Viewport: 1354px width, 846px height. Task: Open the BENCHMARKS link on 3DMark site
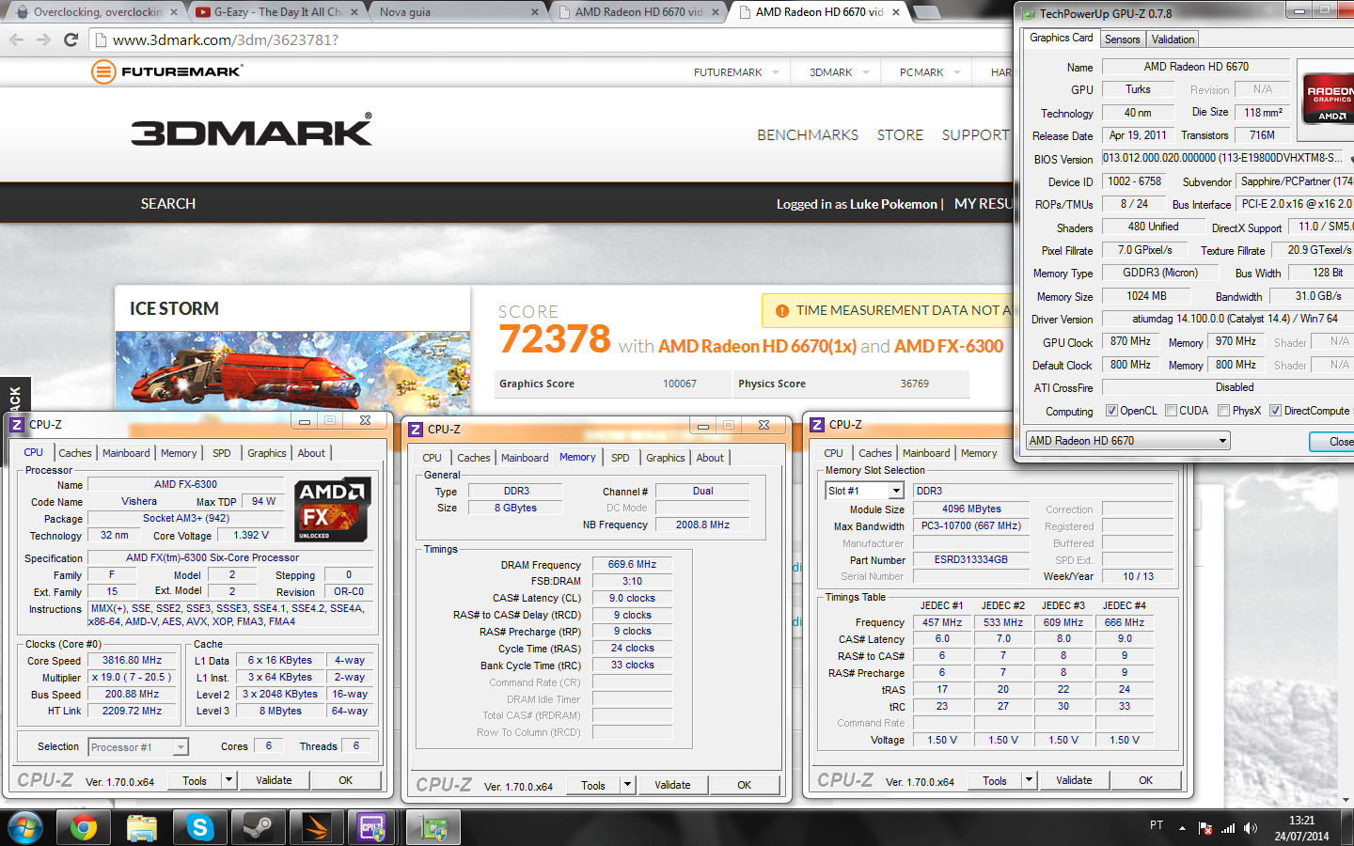808,135
